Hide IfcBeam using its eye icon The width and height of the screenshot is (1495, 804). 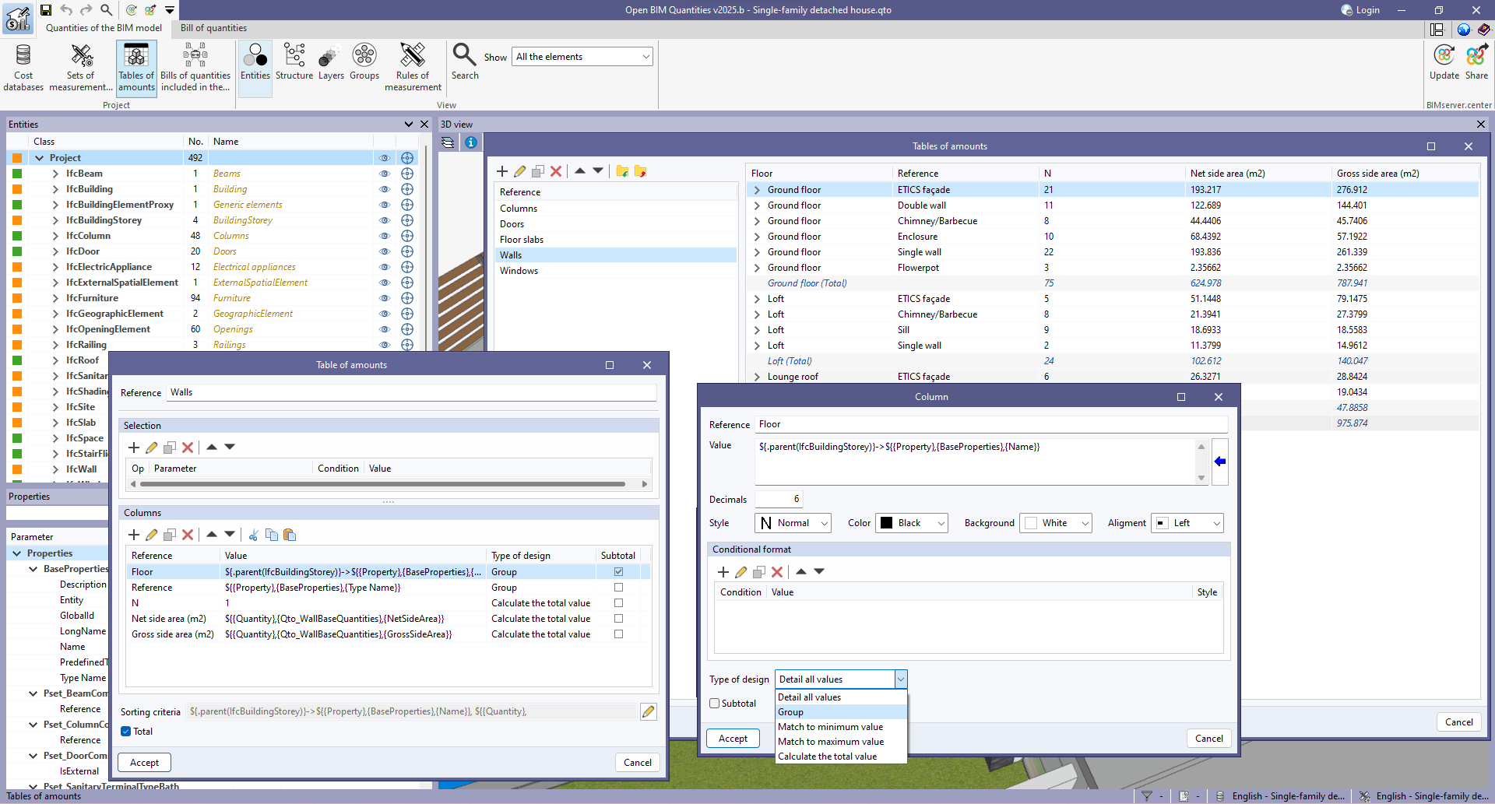pyautogui.click(x=384, y=174)
